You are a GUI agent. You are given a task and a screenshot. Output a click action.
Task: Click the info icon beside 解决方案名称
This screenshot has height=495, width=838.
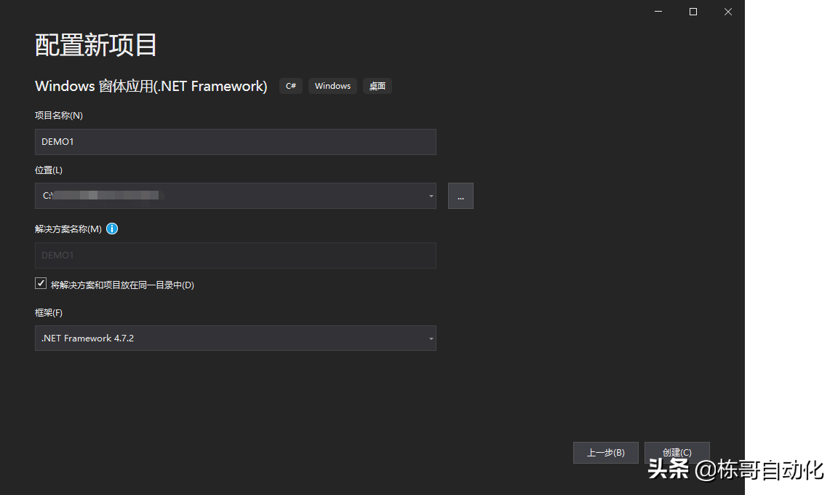(x=112, y=229)
